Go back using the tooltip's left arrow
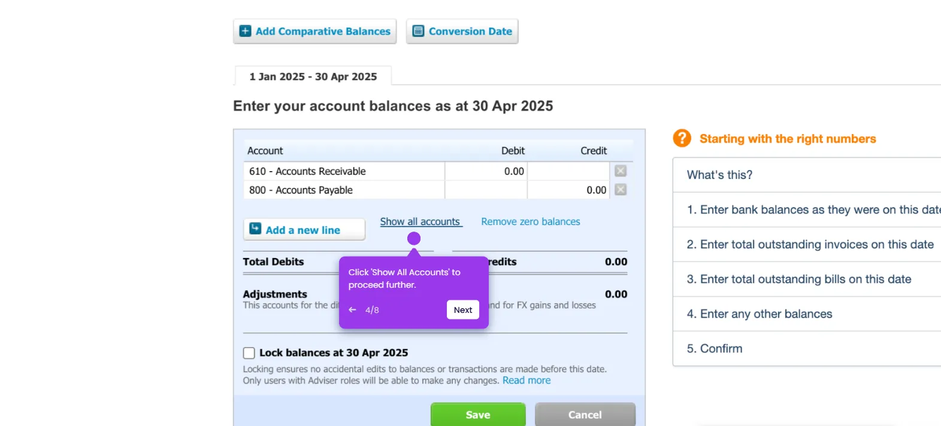This screenshot has height=426, width=941. click(352, 310)
